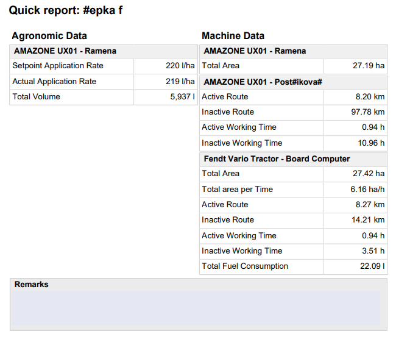
Task: Select the Agronomic Data section heading
Action: 49,36
